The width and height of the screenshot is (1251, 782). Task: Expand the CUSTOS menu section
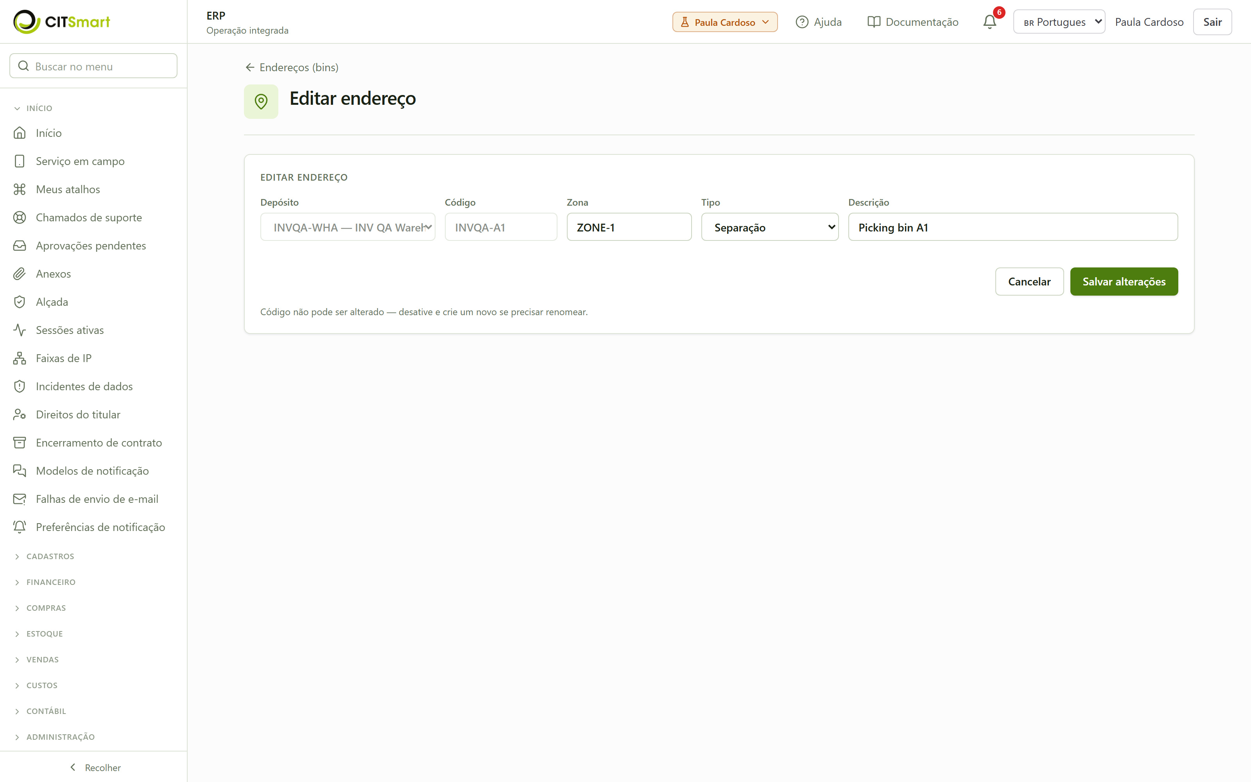pos(36,686)
